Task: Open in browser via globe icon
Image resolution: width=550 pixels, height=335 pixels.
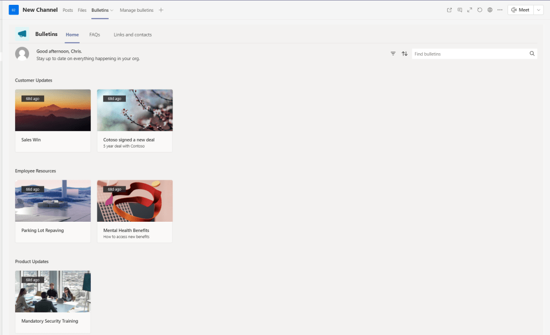Action: point(490,10)
